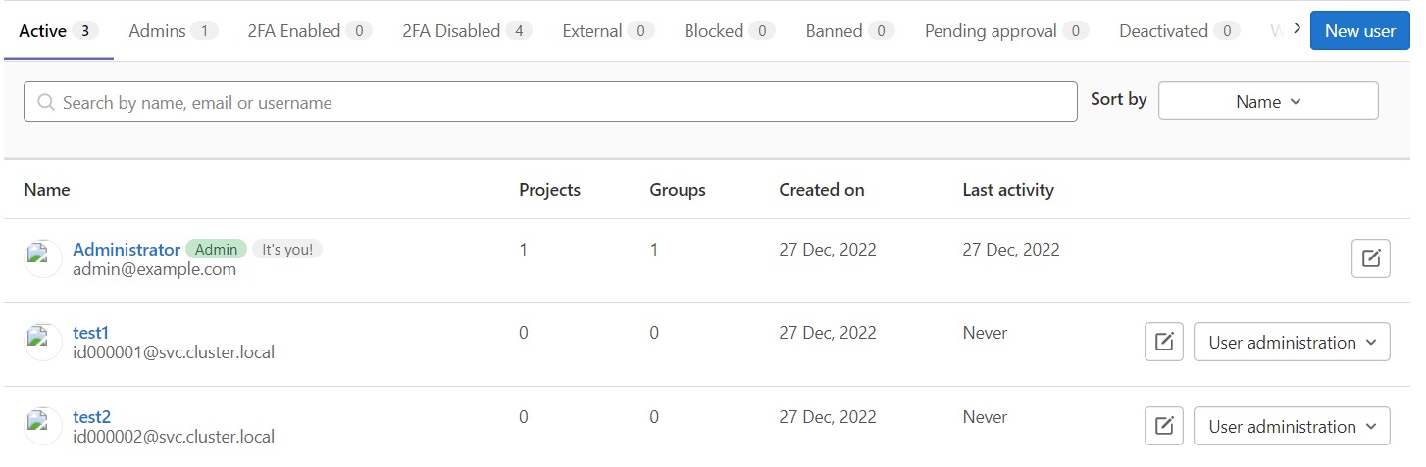Viewport: 1426px width, 467px height.
Task: Open the 2FA Disabled tab
Action: pos(467,31)
